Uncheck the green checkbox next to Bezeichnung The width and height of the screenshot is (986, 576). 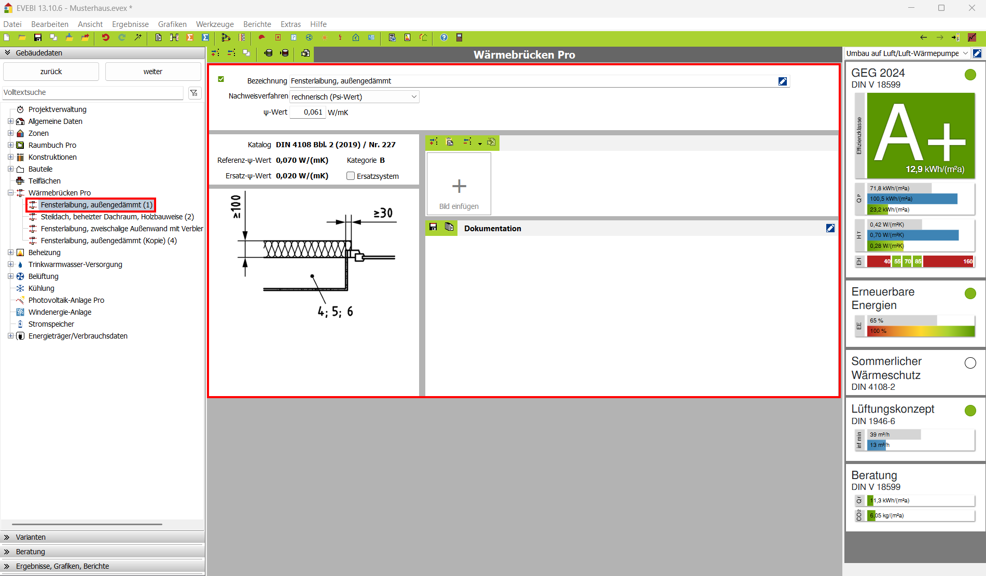tap(221, 79)
